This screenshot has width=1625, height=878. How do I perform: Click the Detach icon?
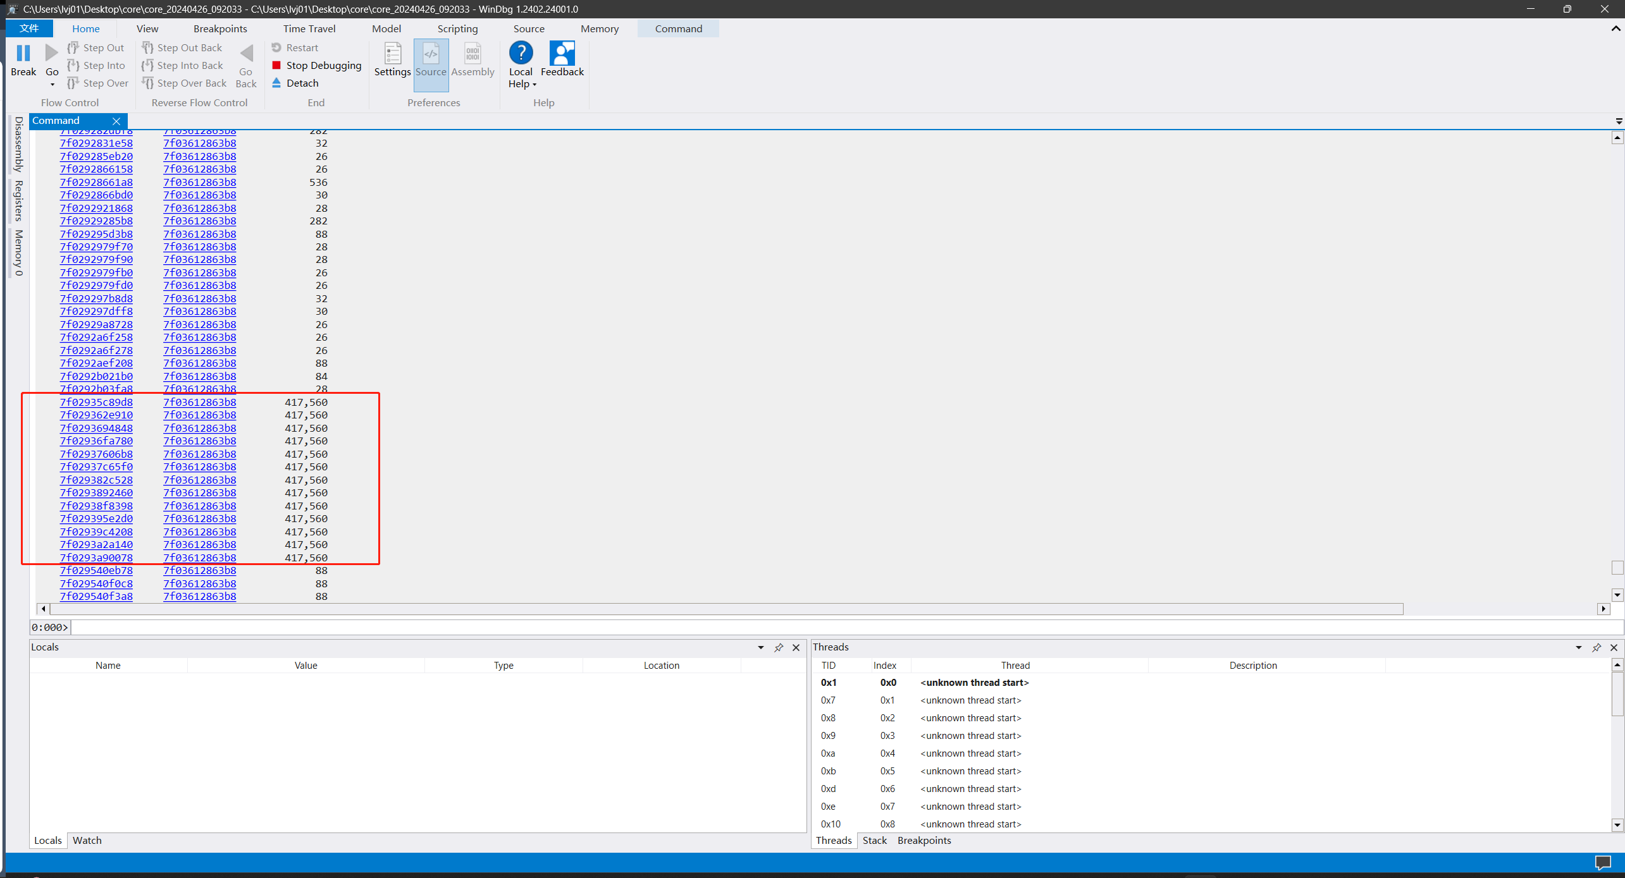pyautogui.click(x=276, y=83)
